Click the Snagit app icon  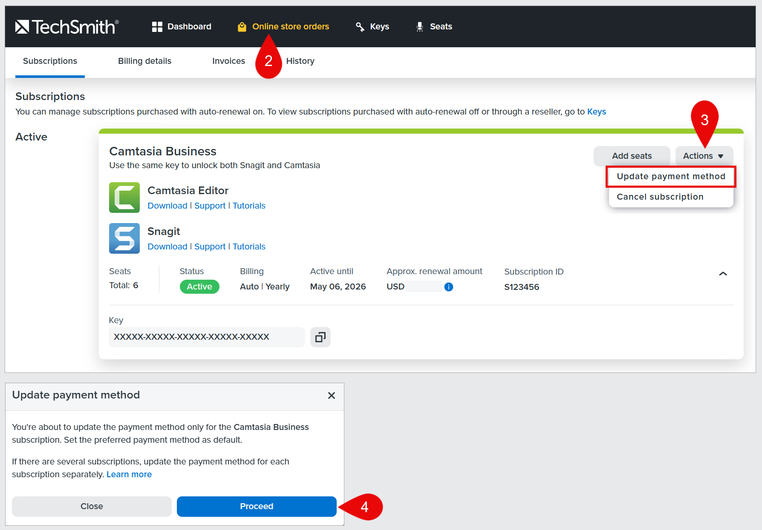pos(124,238)
